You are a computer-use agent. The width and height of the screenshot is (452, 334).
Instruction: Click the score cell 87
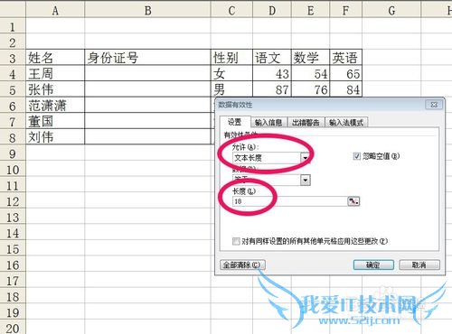[x=272, y=89]
